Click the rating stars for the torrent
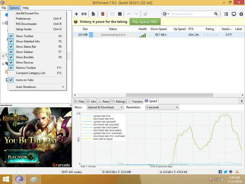 tap(210, 35)
